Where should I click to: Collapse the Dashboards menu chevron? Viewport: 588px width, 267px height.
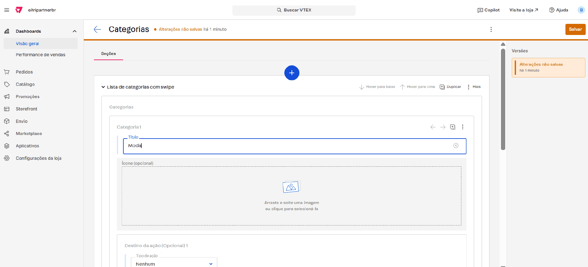[75, 31]
